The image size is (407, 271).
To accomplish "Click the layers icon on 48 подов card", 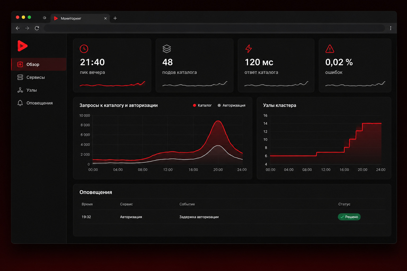I will click(167, 49).
